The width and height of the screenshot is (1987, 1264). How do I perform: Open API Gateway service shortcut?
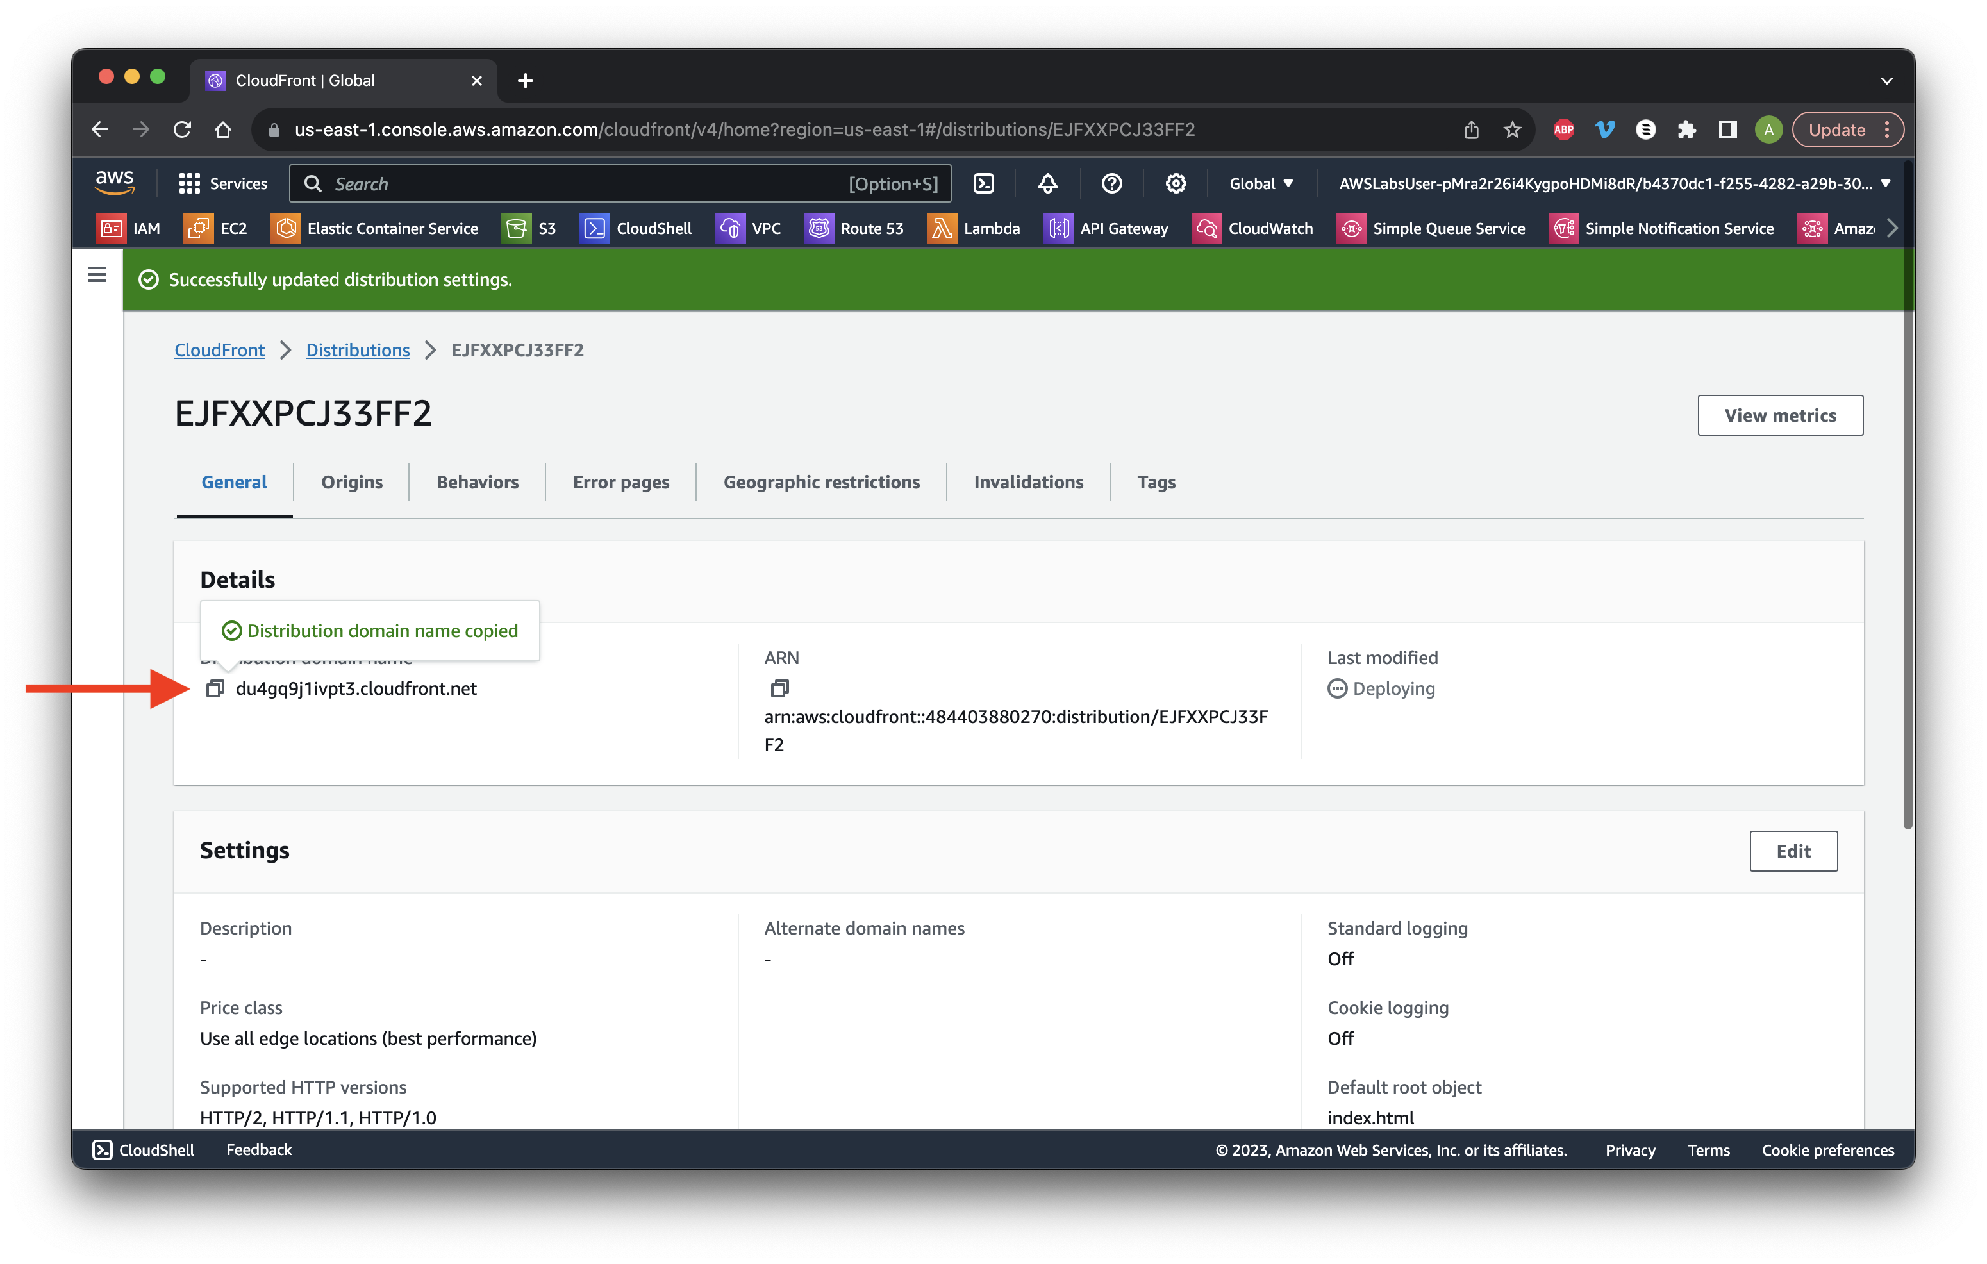coord(1106,229)
